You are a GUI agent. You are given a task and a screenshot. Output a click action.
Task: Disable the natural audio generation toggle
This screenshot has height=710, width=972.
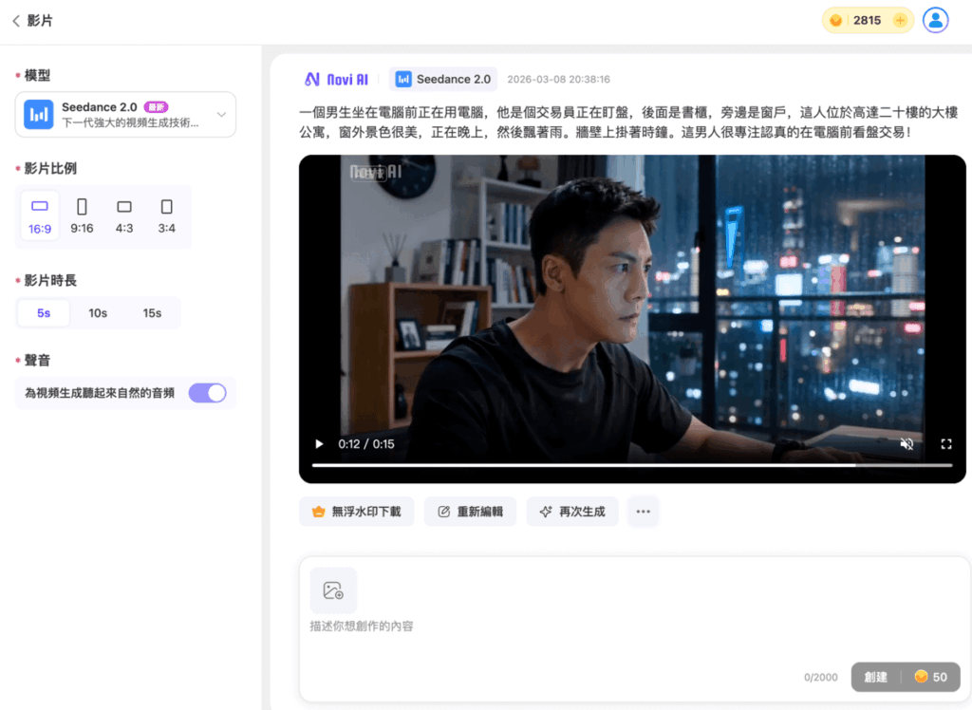(x=207, y=393)
